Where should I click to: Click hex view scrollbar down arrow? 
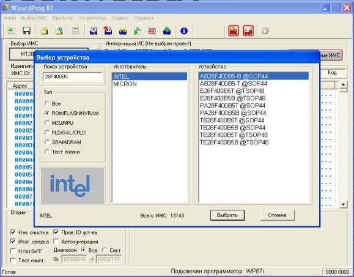pyautogui.click(x=343, y=204)
